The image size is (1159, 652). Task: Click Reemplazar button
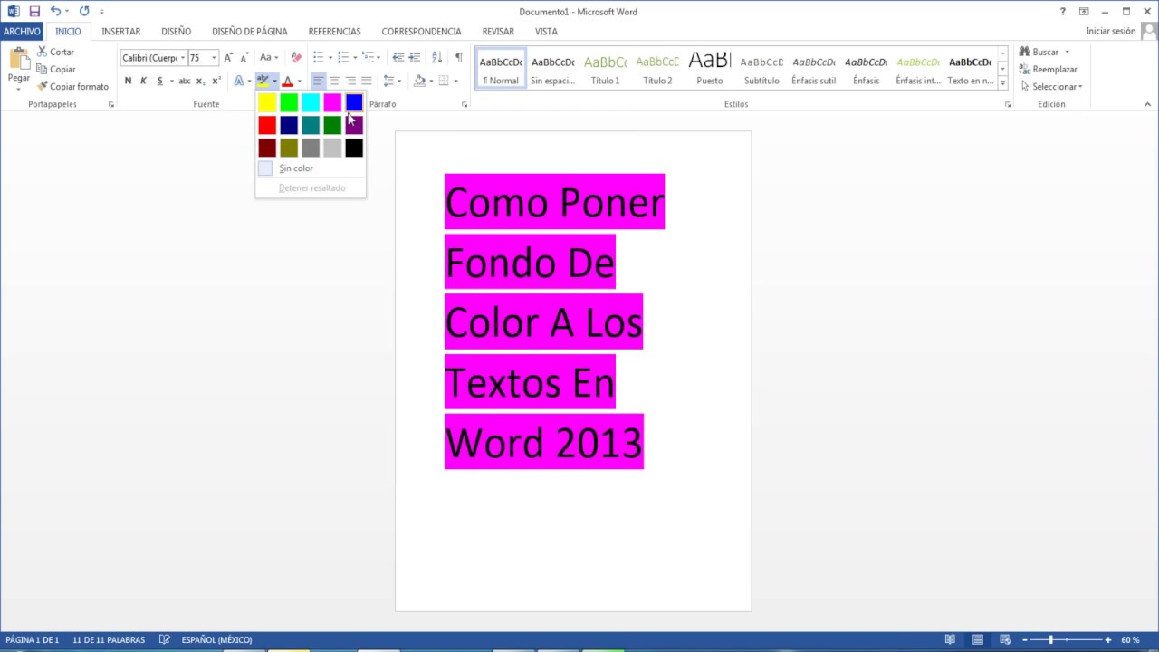point(1049,70)
